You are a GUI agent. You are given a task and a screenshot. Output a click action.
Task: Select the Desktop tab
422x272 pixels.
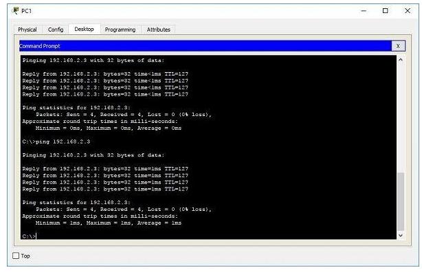(84, 29)
